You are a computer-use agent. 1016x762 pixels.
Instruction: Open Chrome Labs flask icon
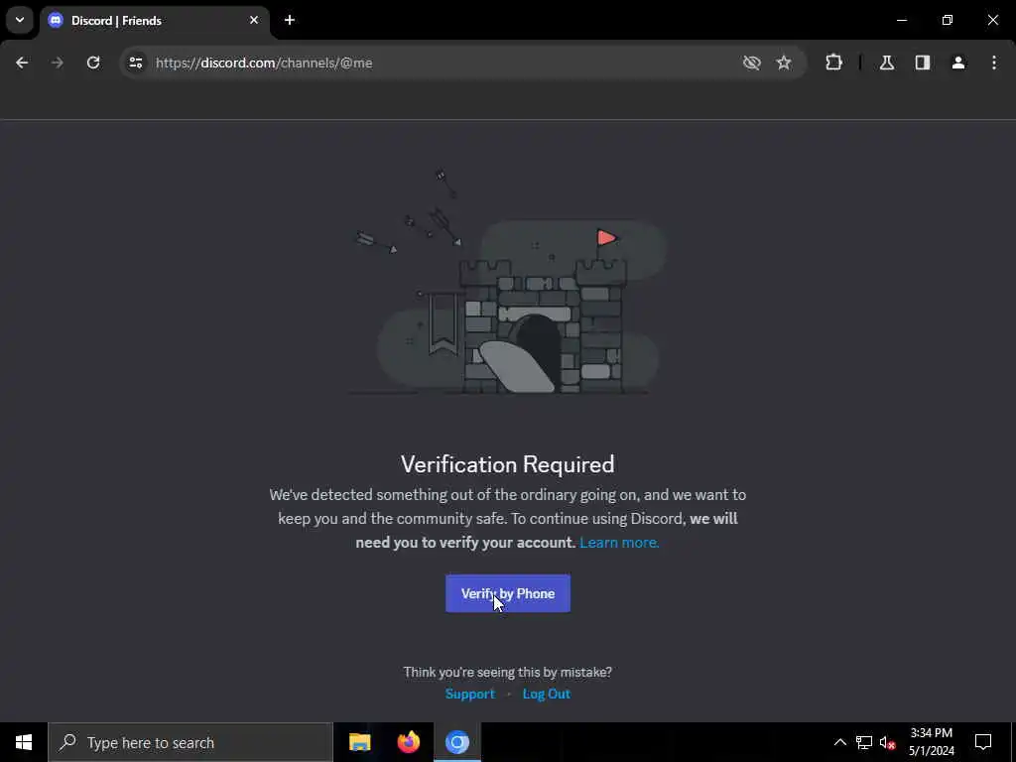pyautogui.click(x=887, y=63)
